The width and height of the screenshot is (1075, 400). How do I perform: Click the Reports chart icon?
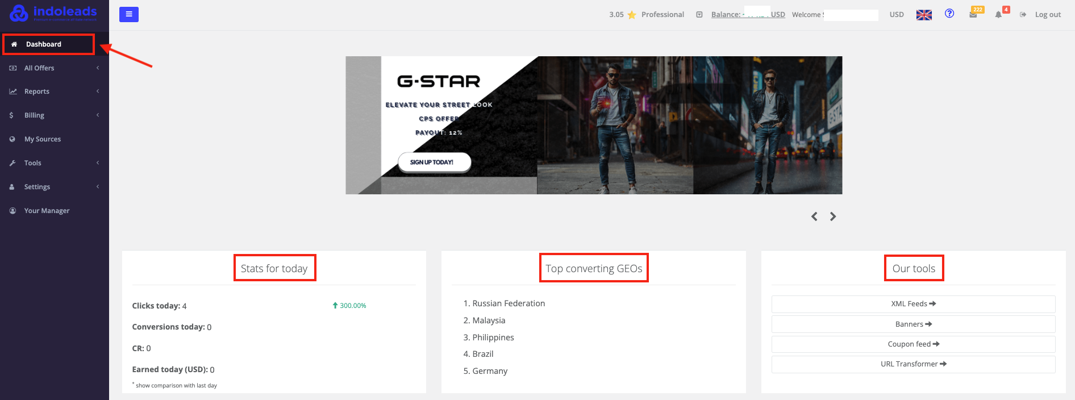[13, 91]
